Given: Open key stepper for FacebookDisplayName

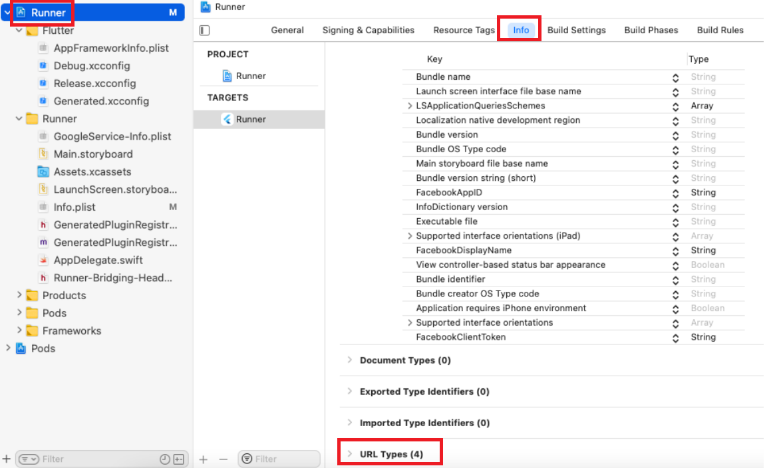Looking at the screenshot, I should point(675,251).
